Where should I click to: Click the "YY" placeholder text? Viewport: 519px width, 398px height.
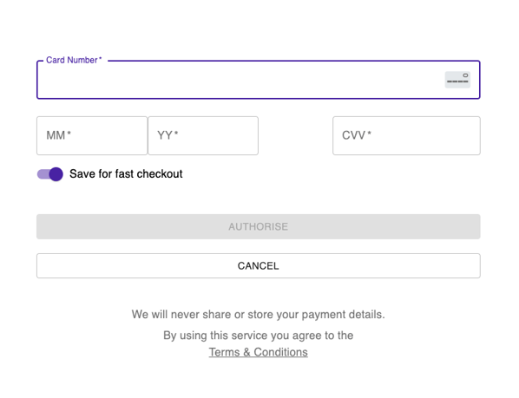pos(165,135)
